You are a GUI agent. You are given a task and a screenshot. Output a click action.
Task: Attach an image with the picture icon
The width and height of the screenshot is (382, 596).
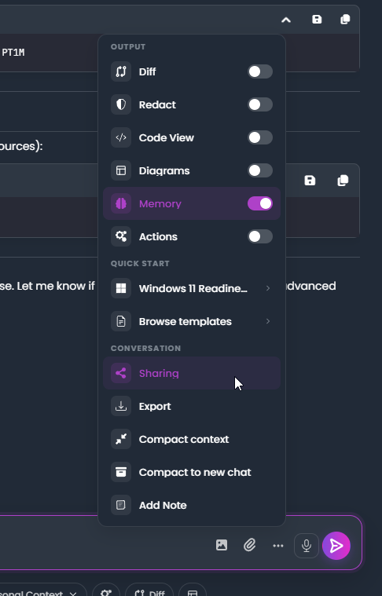pyautogui.click(x=222, y=546)
